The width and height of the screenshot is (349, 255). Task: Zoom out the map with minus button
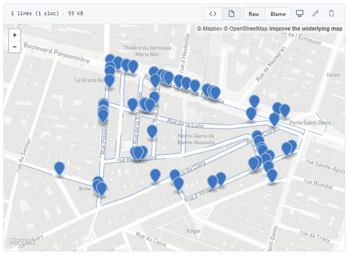(15, 47)
